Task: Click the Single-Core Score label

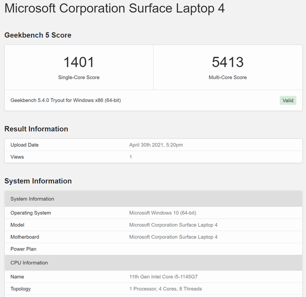Action: tap(79, 77)
